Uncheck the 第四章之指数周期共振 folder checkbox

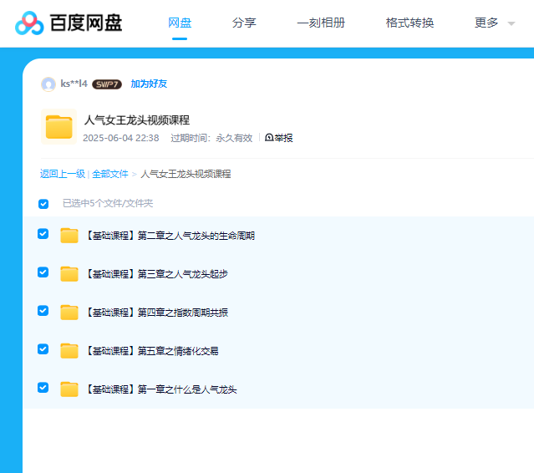[43, 311]
